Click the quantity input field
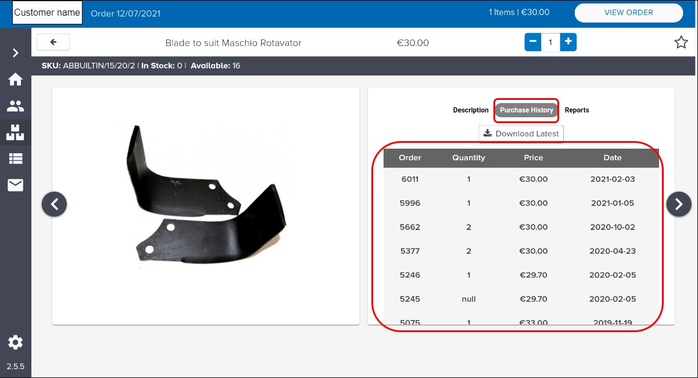This screenshot has width=698, height=378. click(x=550, y=42)
